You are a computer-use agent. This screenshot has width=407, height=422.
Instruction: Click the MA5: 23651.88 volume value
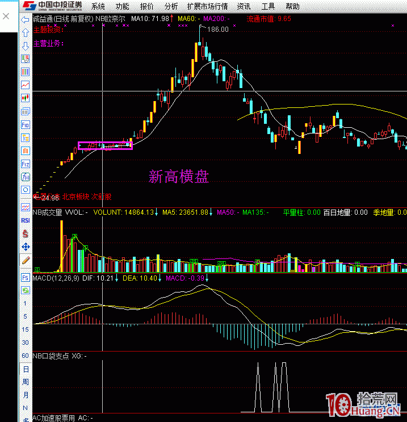point(186,212)
